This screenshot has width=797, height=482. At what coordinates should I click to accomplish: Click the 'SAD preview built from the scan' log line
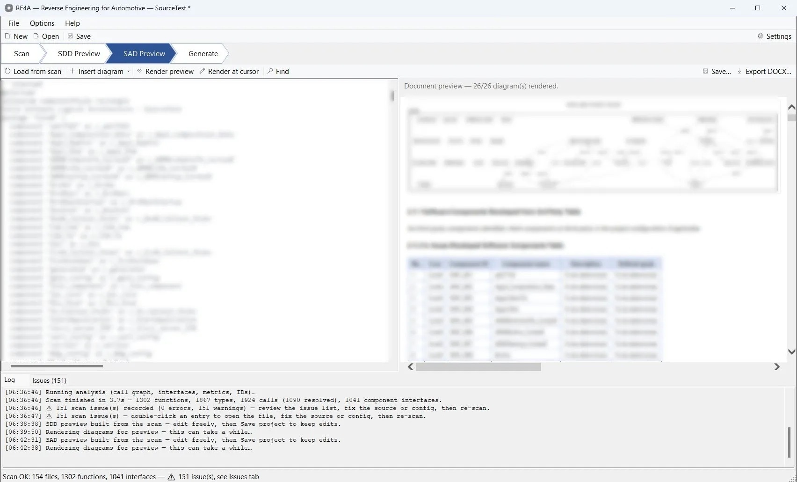173,440
